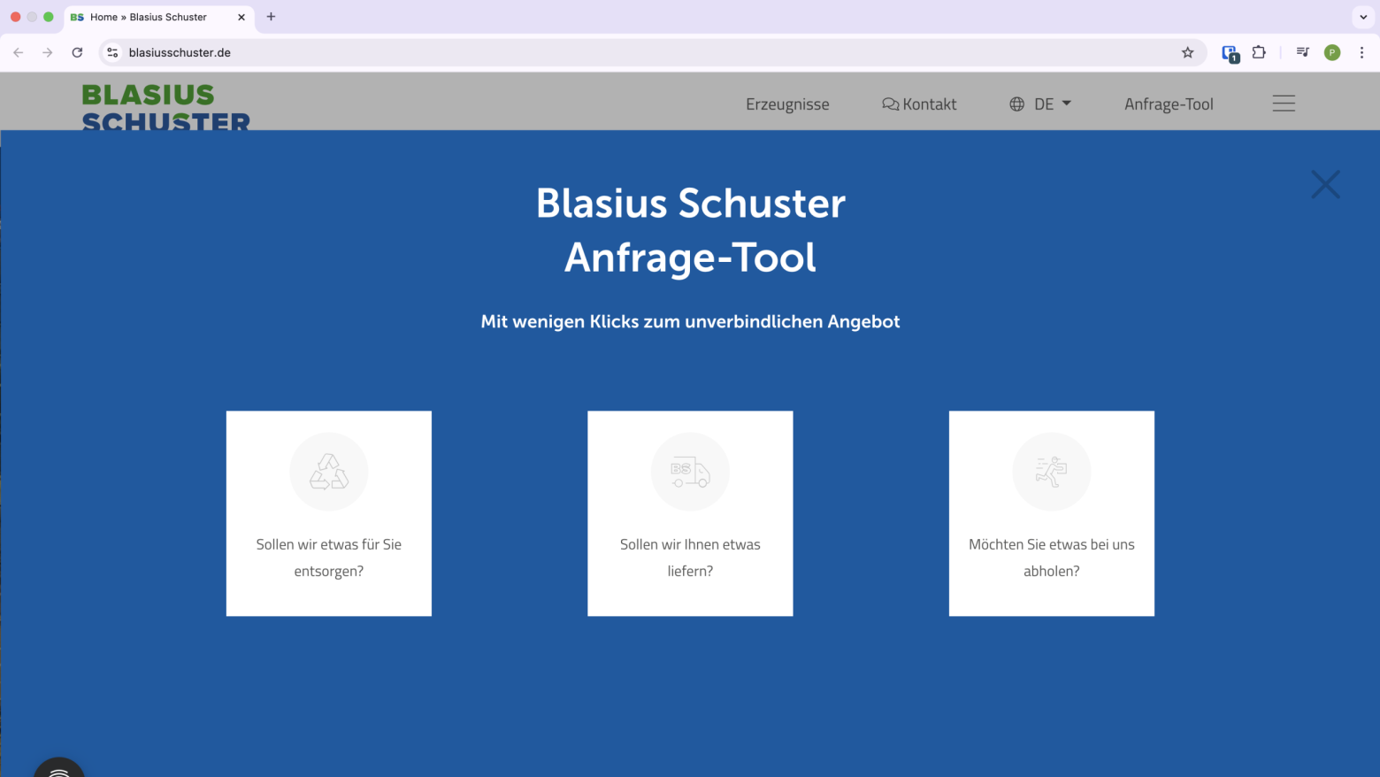
Task: Click the delivery truck icon
Action: click(x=690, y=473)
